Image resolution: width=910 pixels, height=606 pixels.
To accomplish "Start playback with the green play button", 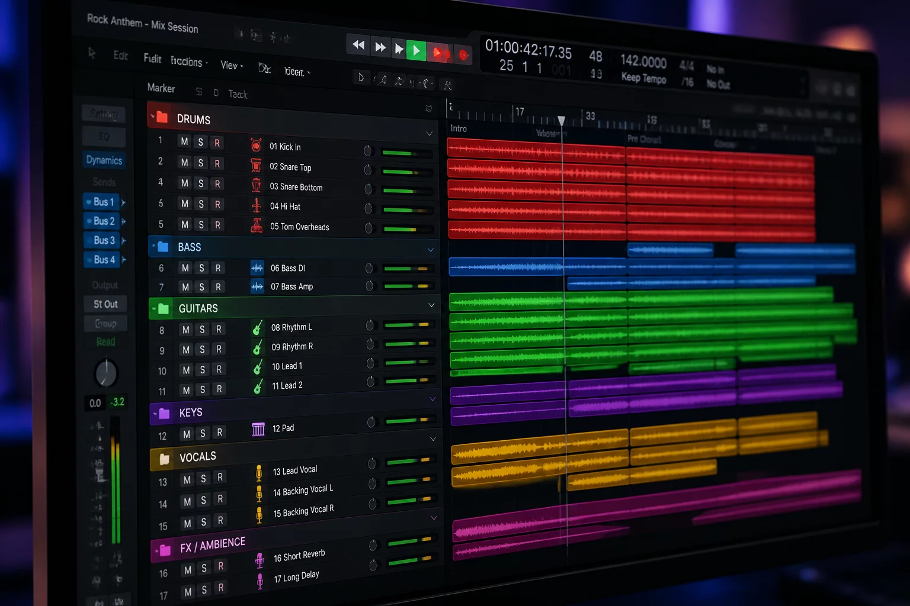I will tap(416, 51).
